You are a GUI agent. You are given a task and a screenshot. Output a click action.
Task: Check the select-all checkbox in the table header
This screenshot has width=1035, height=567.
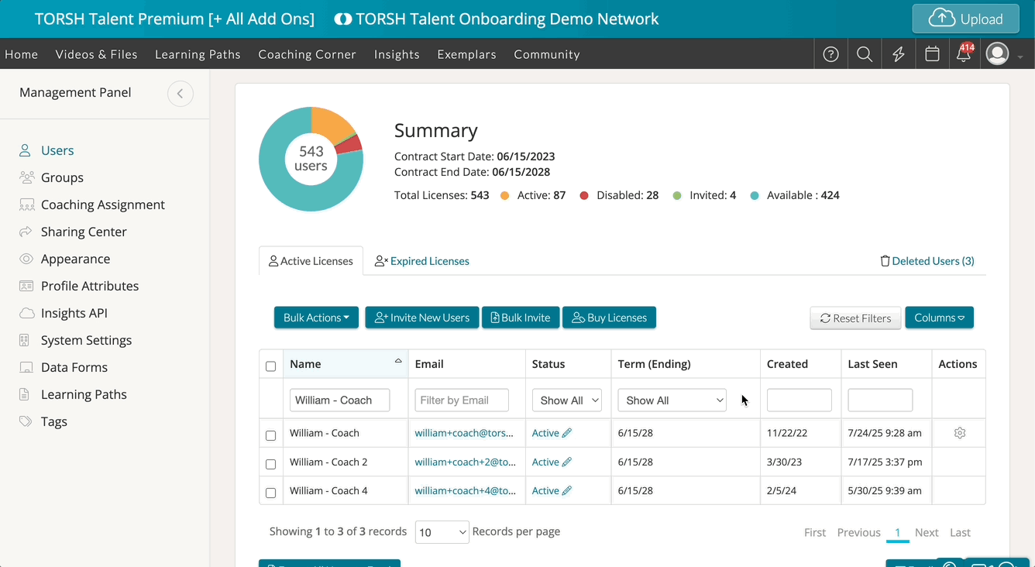(270, 366)
